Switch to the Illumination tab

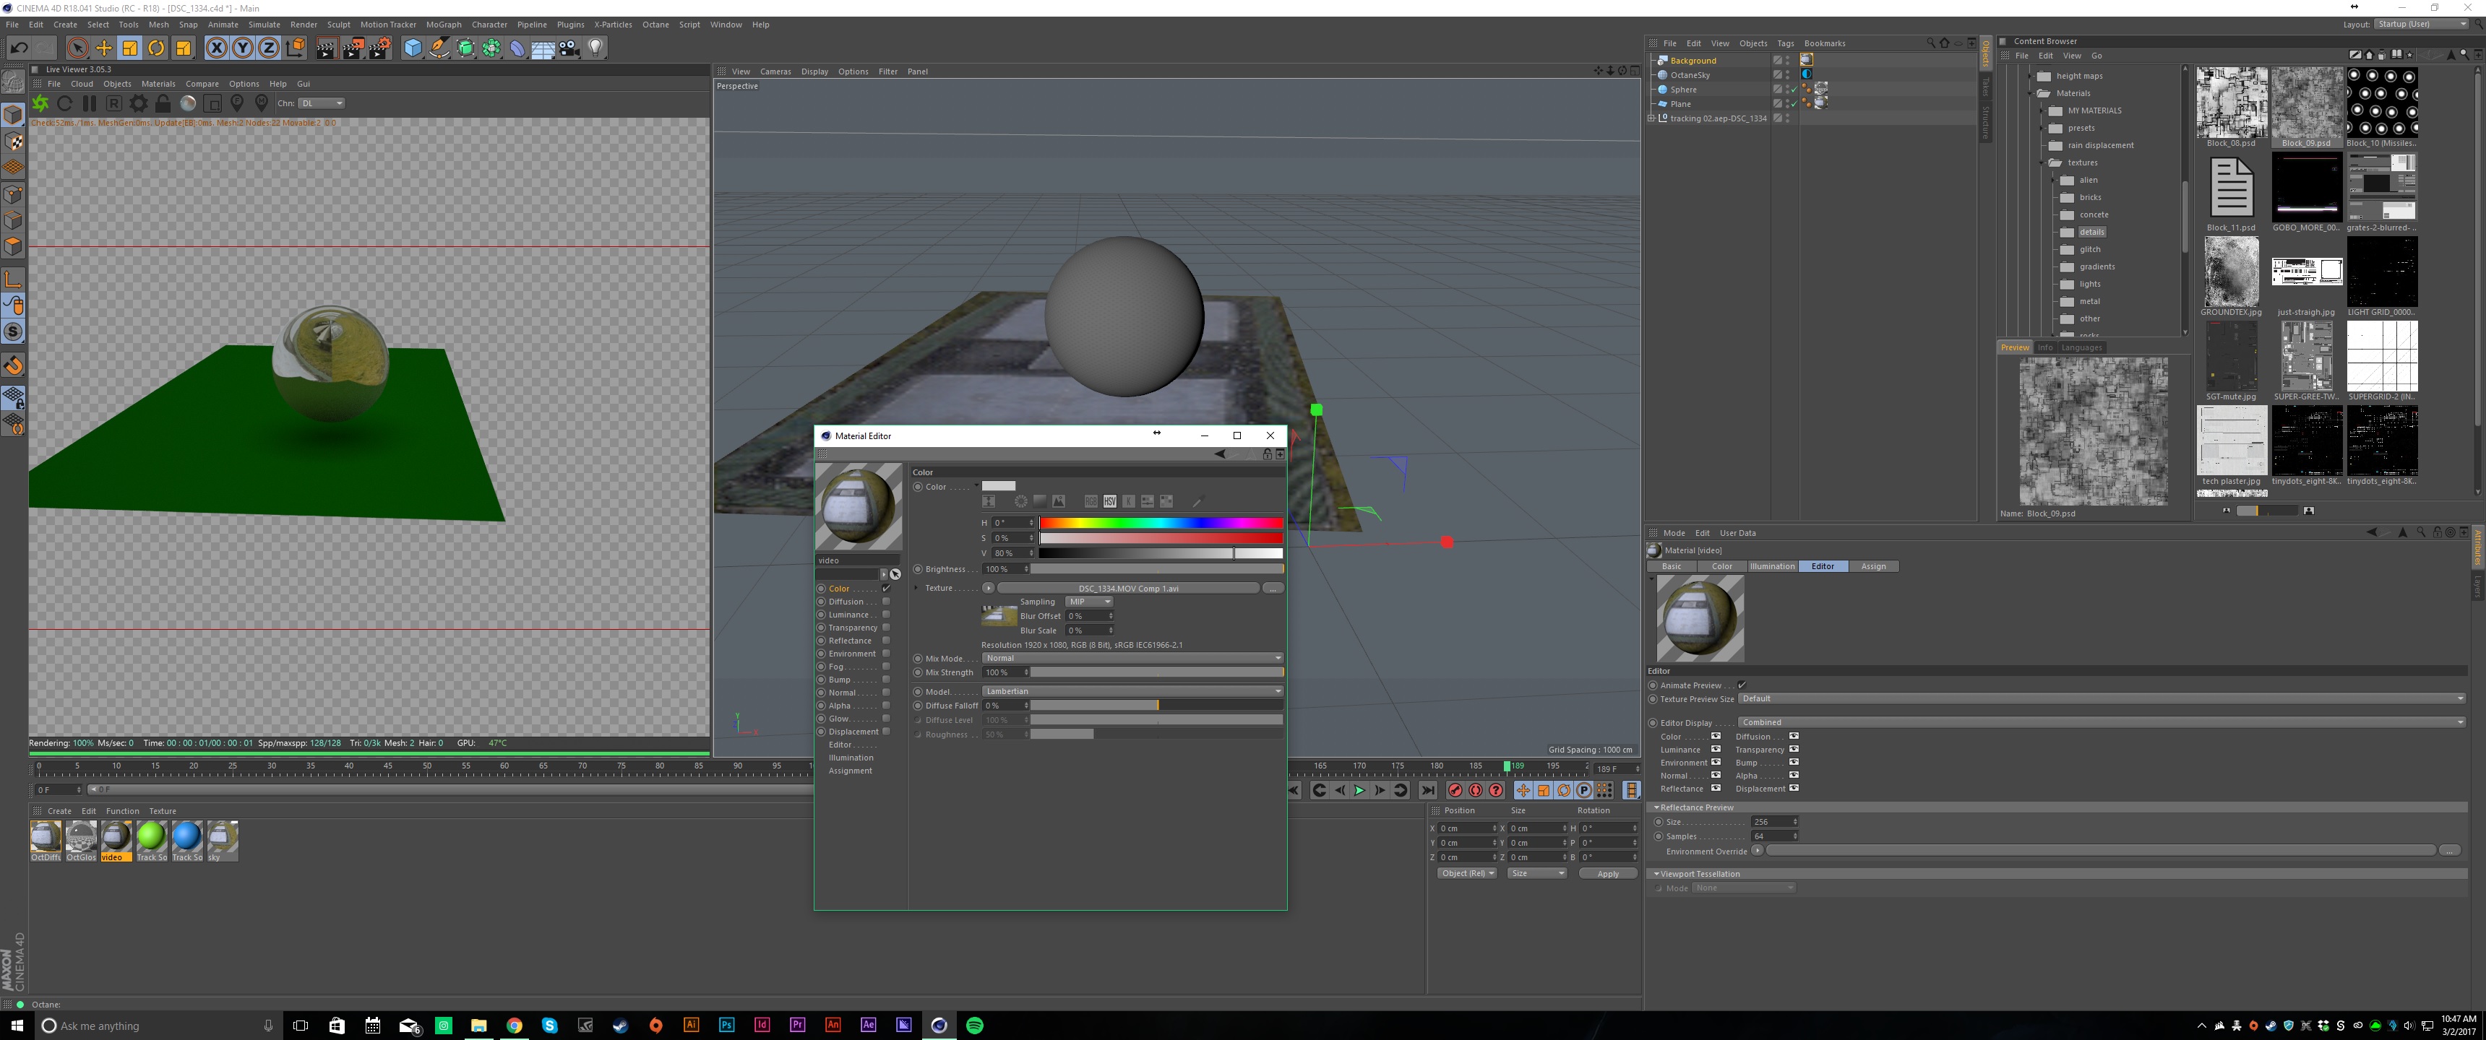(x=1772, y=566)
